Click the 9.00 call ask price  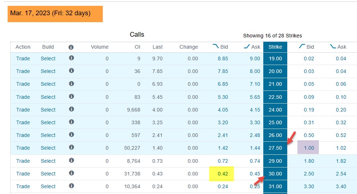tap(255, 58)
